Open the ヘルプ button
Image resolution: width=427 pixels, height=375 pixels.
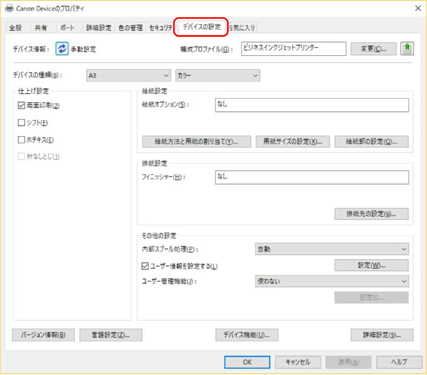(399, 362)
